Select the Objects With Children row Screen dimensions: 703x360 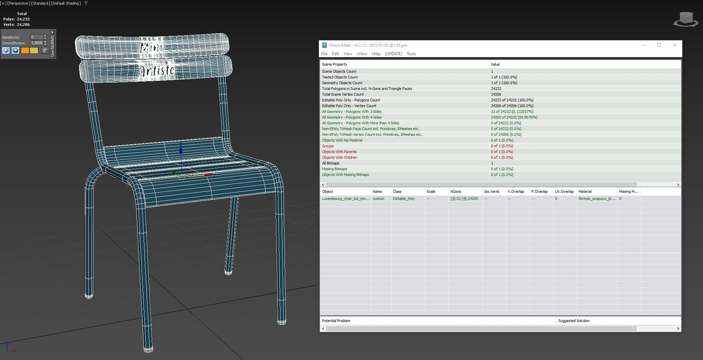click(500, 158)
